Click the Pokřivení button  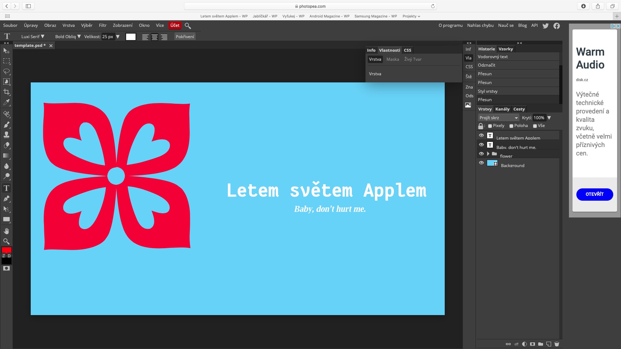tap(185, 37)
